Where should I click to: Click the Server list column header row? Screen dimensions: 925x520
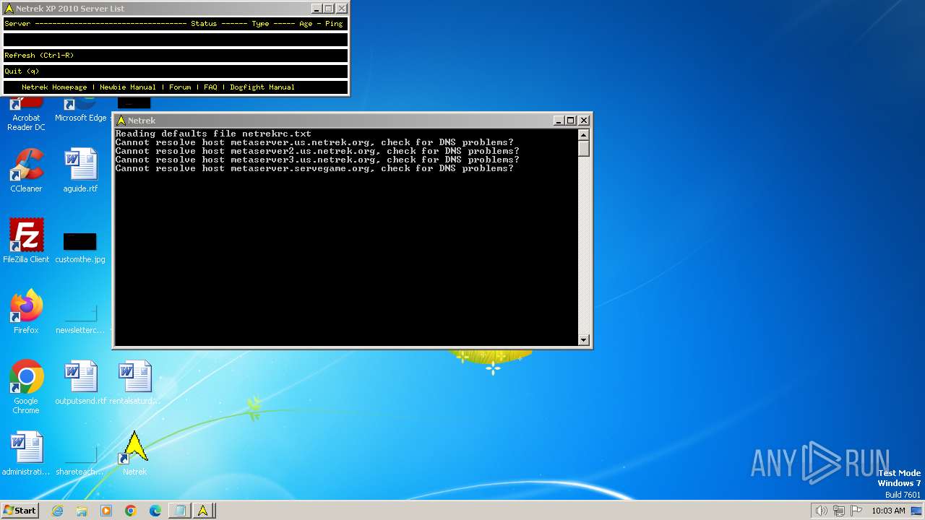176,24
